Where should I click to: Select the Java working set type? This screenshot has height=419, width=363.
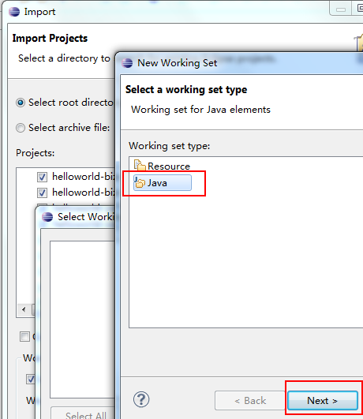[x=163, y=183]
